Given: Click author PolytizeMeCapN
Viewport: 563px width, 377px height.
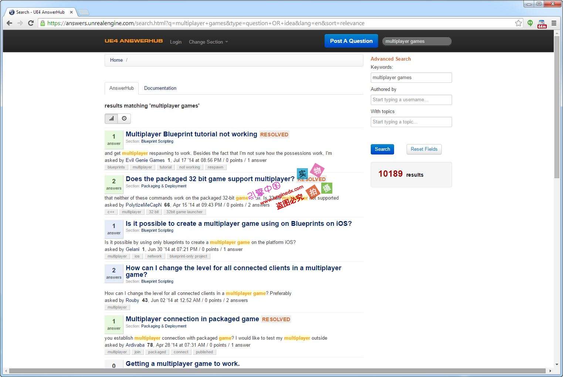Looking at the screenshot, I should pyautogui.click(x=143, y=205).
